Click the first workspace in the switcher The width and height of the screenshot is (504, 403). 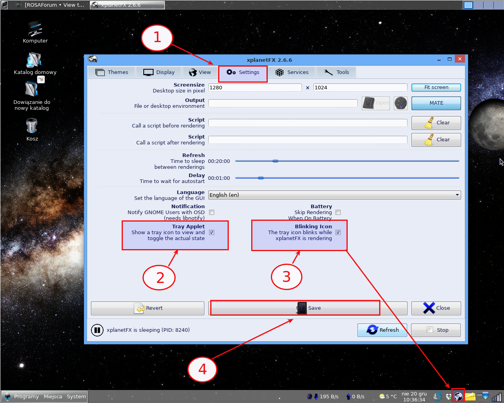pyautogui.click(x=468, y=5)
